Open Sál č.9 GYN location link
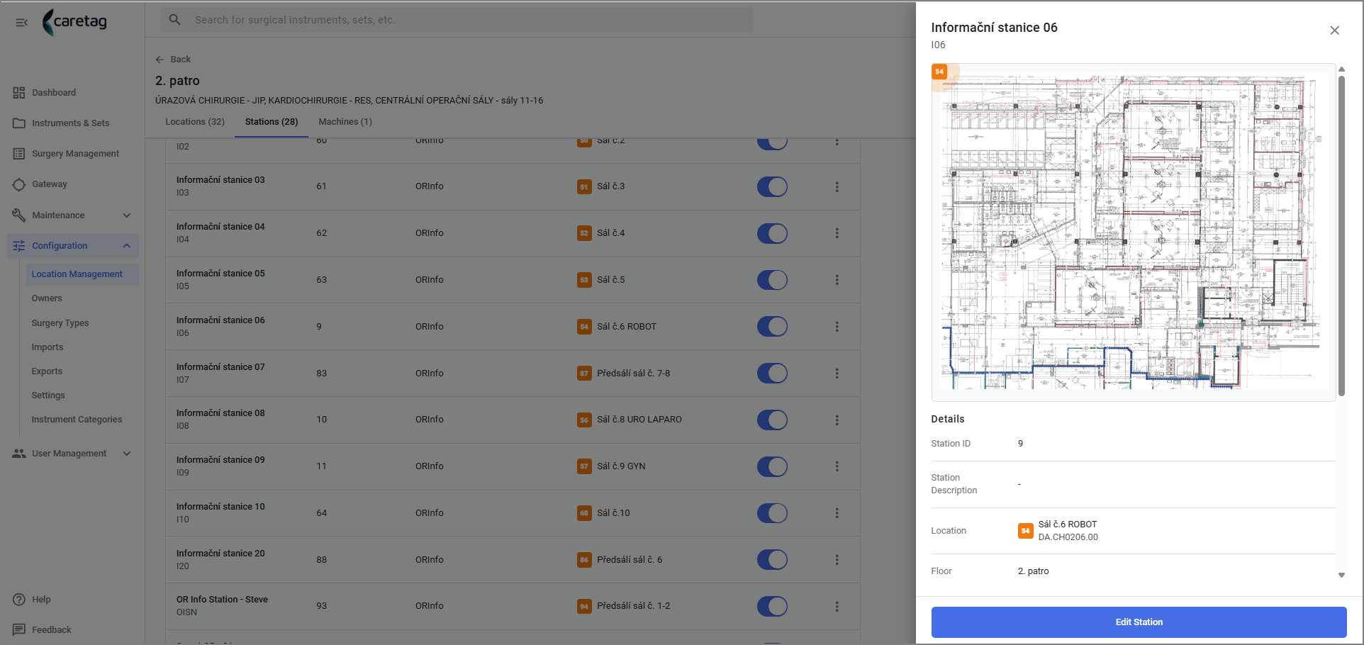Image resolution: width=1364 pixels, height=645 pixels. pos(621,466)
